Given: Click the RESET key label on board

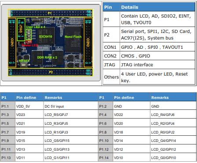Looking at the screenshot, I should coord(24,61).
